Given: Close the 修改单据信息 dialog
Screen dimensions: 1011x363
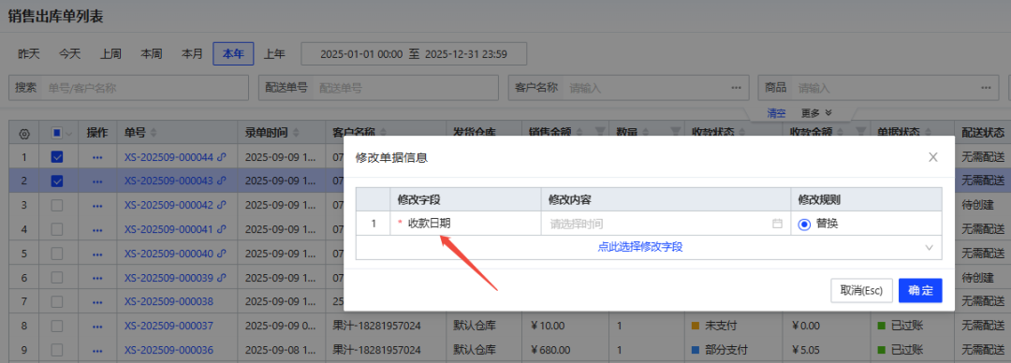Looking at the screenshot, I should tap(932, 156).
